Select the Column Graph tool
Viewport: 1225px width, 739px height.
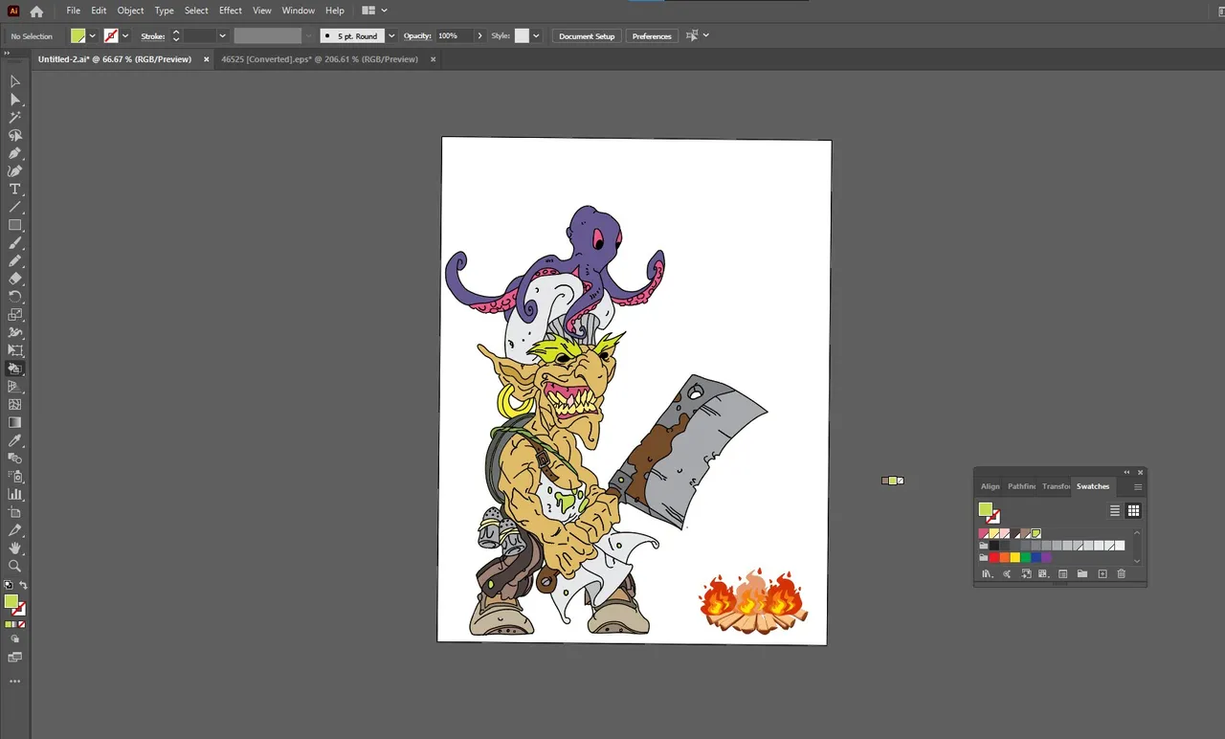[x=14, y=494]
